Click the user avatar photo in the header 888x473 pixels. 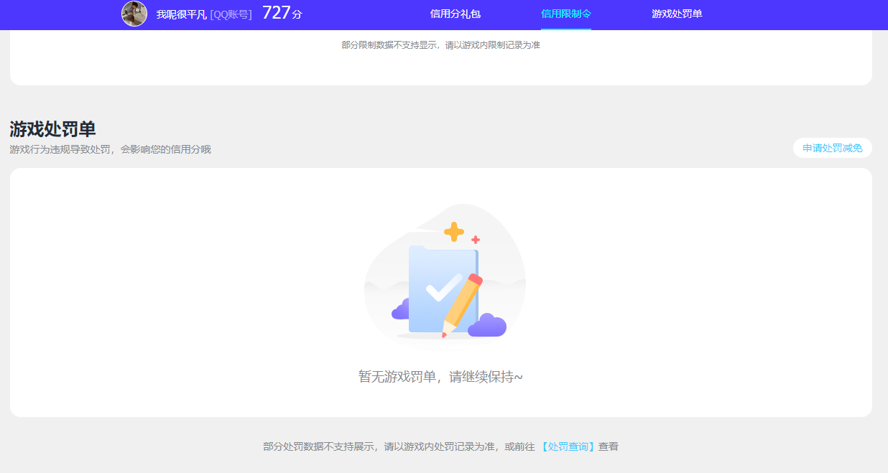134,14
